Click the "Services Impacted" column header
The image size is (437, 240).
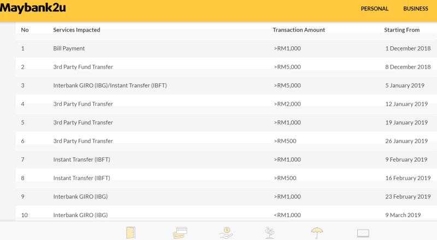click(x=76, y=30)
